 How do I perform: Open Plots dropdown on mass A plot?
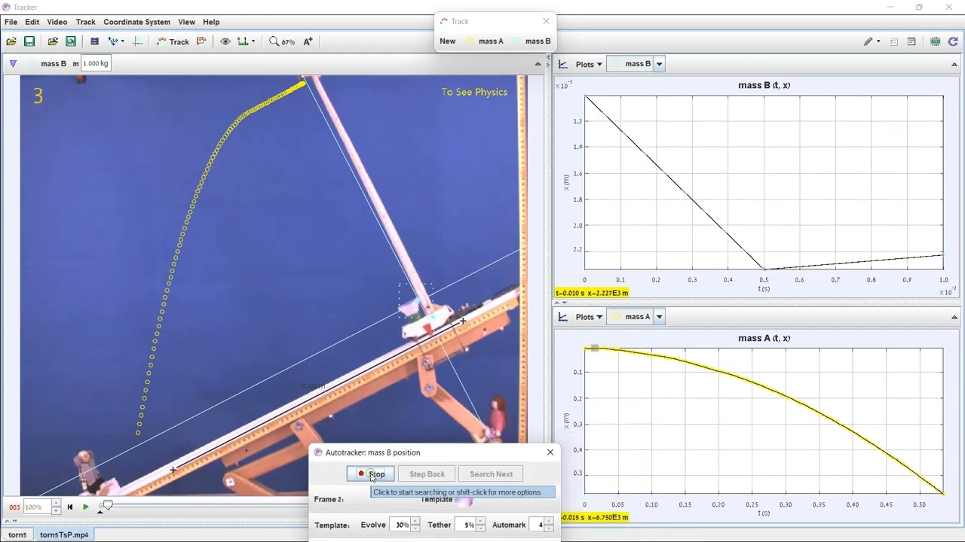click(588, 317)
